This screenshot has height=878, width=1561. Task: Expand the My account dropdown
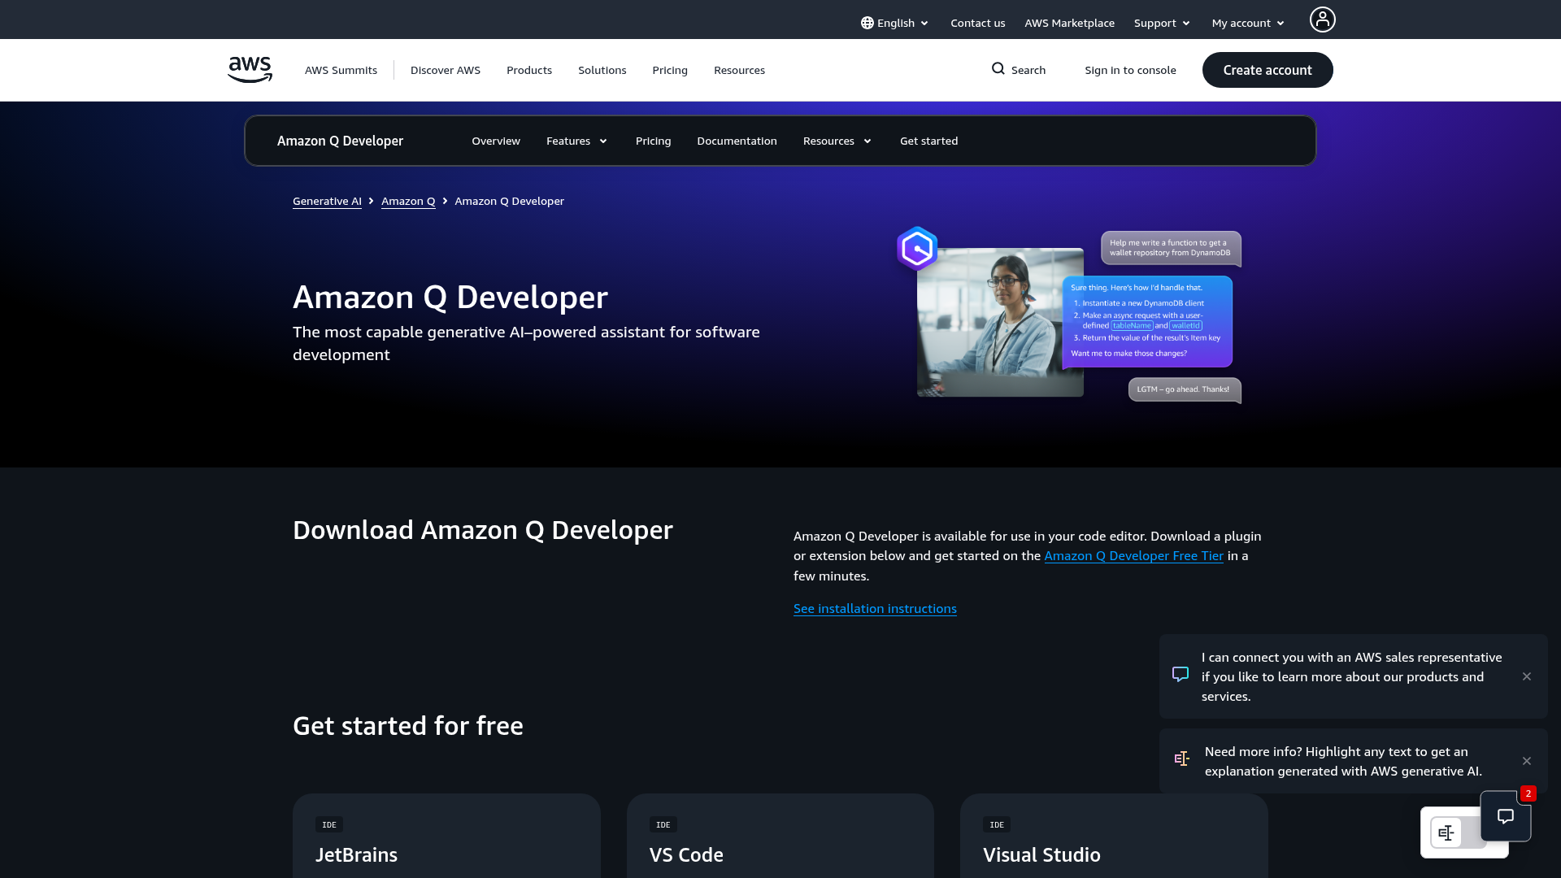coord(1248,23)
